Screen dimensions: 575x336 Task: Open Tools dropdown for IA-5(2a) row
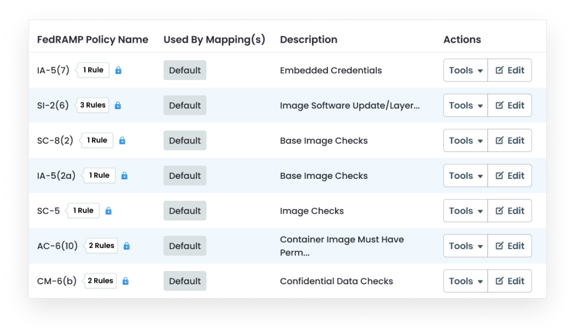click(x=466, y=176)
